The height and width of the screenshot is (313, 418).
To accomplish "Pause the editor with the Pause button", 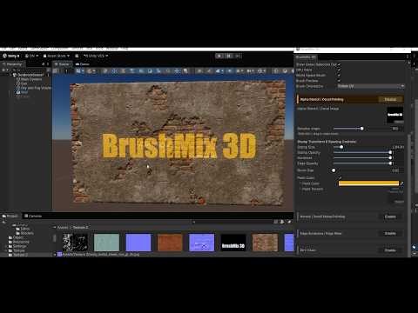I will 229,56.
